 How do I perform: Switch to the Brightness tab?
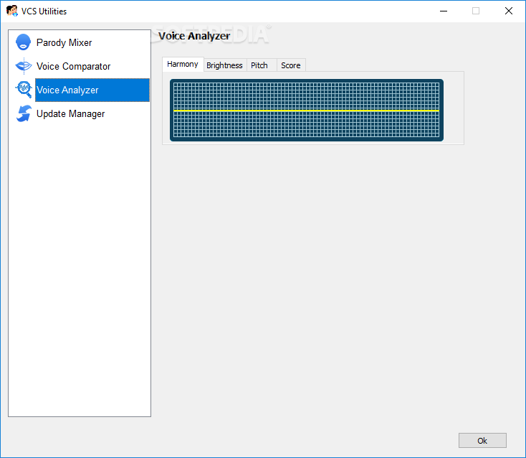tap(224, 65)
